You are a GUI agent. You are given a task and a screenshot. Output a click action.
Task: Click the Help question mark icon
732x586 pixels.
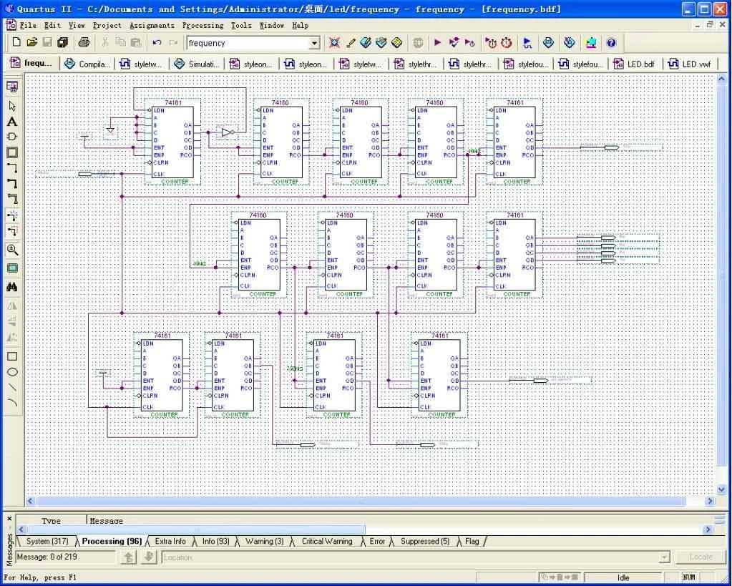[611, 43]
